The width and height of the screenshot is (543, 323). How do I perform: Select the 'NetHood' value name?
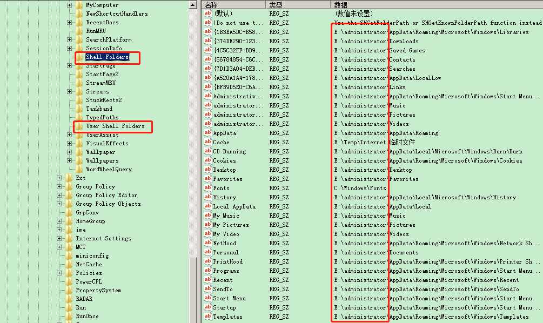(224, 243)
